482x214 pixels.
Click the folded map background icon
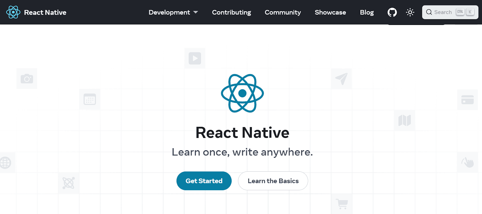pyautogui.click(x=405, y=120)
